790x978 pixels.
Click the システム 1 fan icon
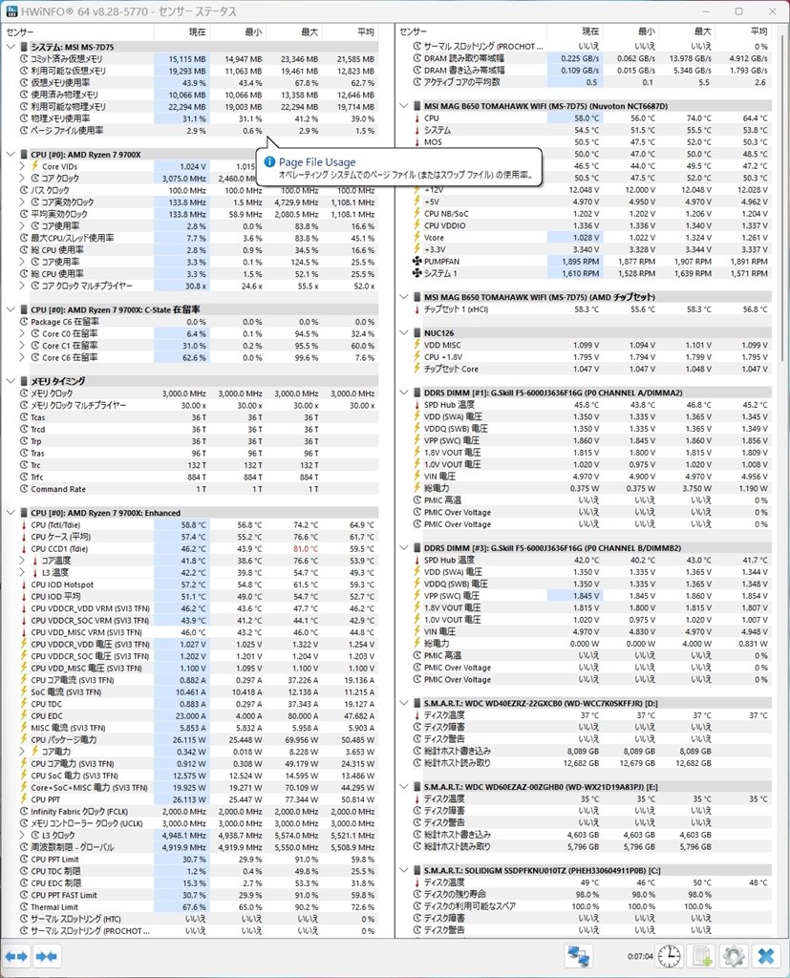[416, 273]
